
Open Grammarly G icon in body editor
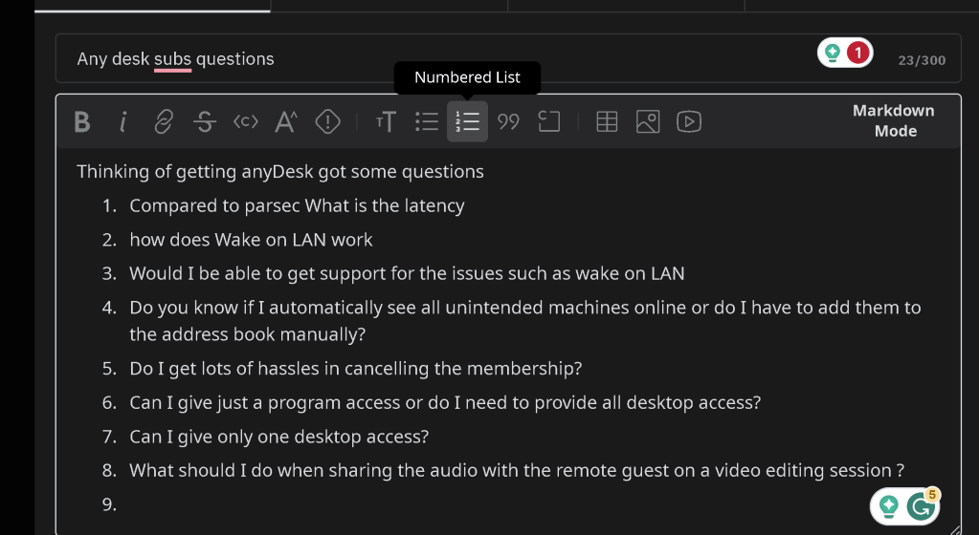tap(922, 506)
